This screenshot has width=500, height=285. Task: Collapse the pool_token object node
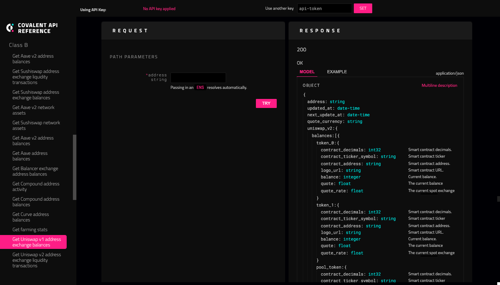pyautogui.click(x=331, y=267)
